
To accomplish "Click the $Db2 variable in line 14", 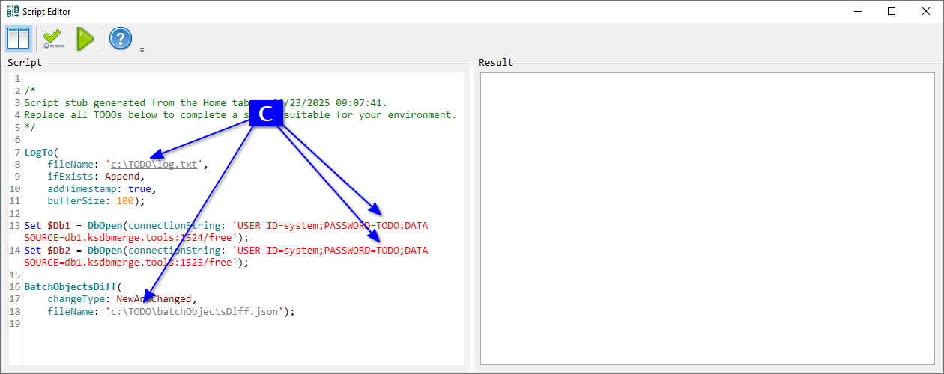I will 61,251.
